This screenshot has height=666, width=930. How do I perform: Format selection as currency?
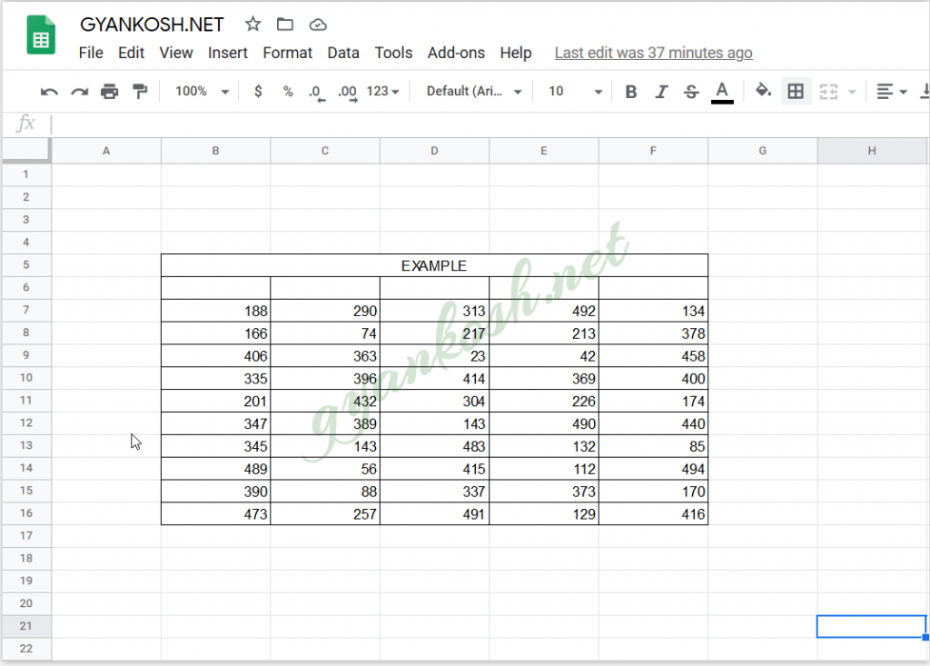click(x=259, y=91)
